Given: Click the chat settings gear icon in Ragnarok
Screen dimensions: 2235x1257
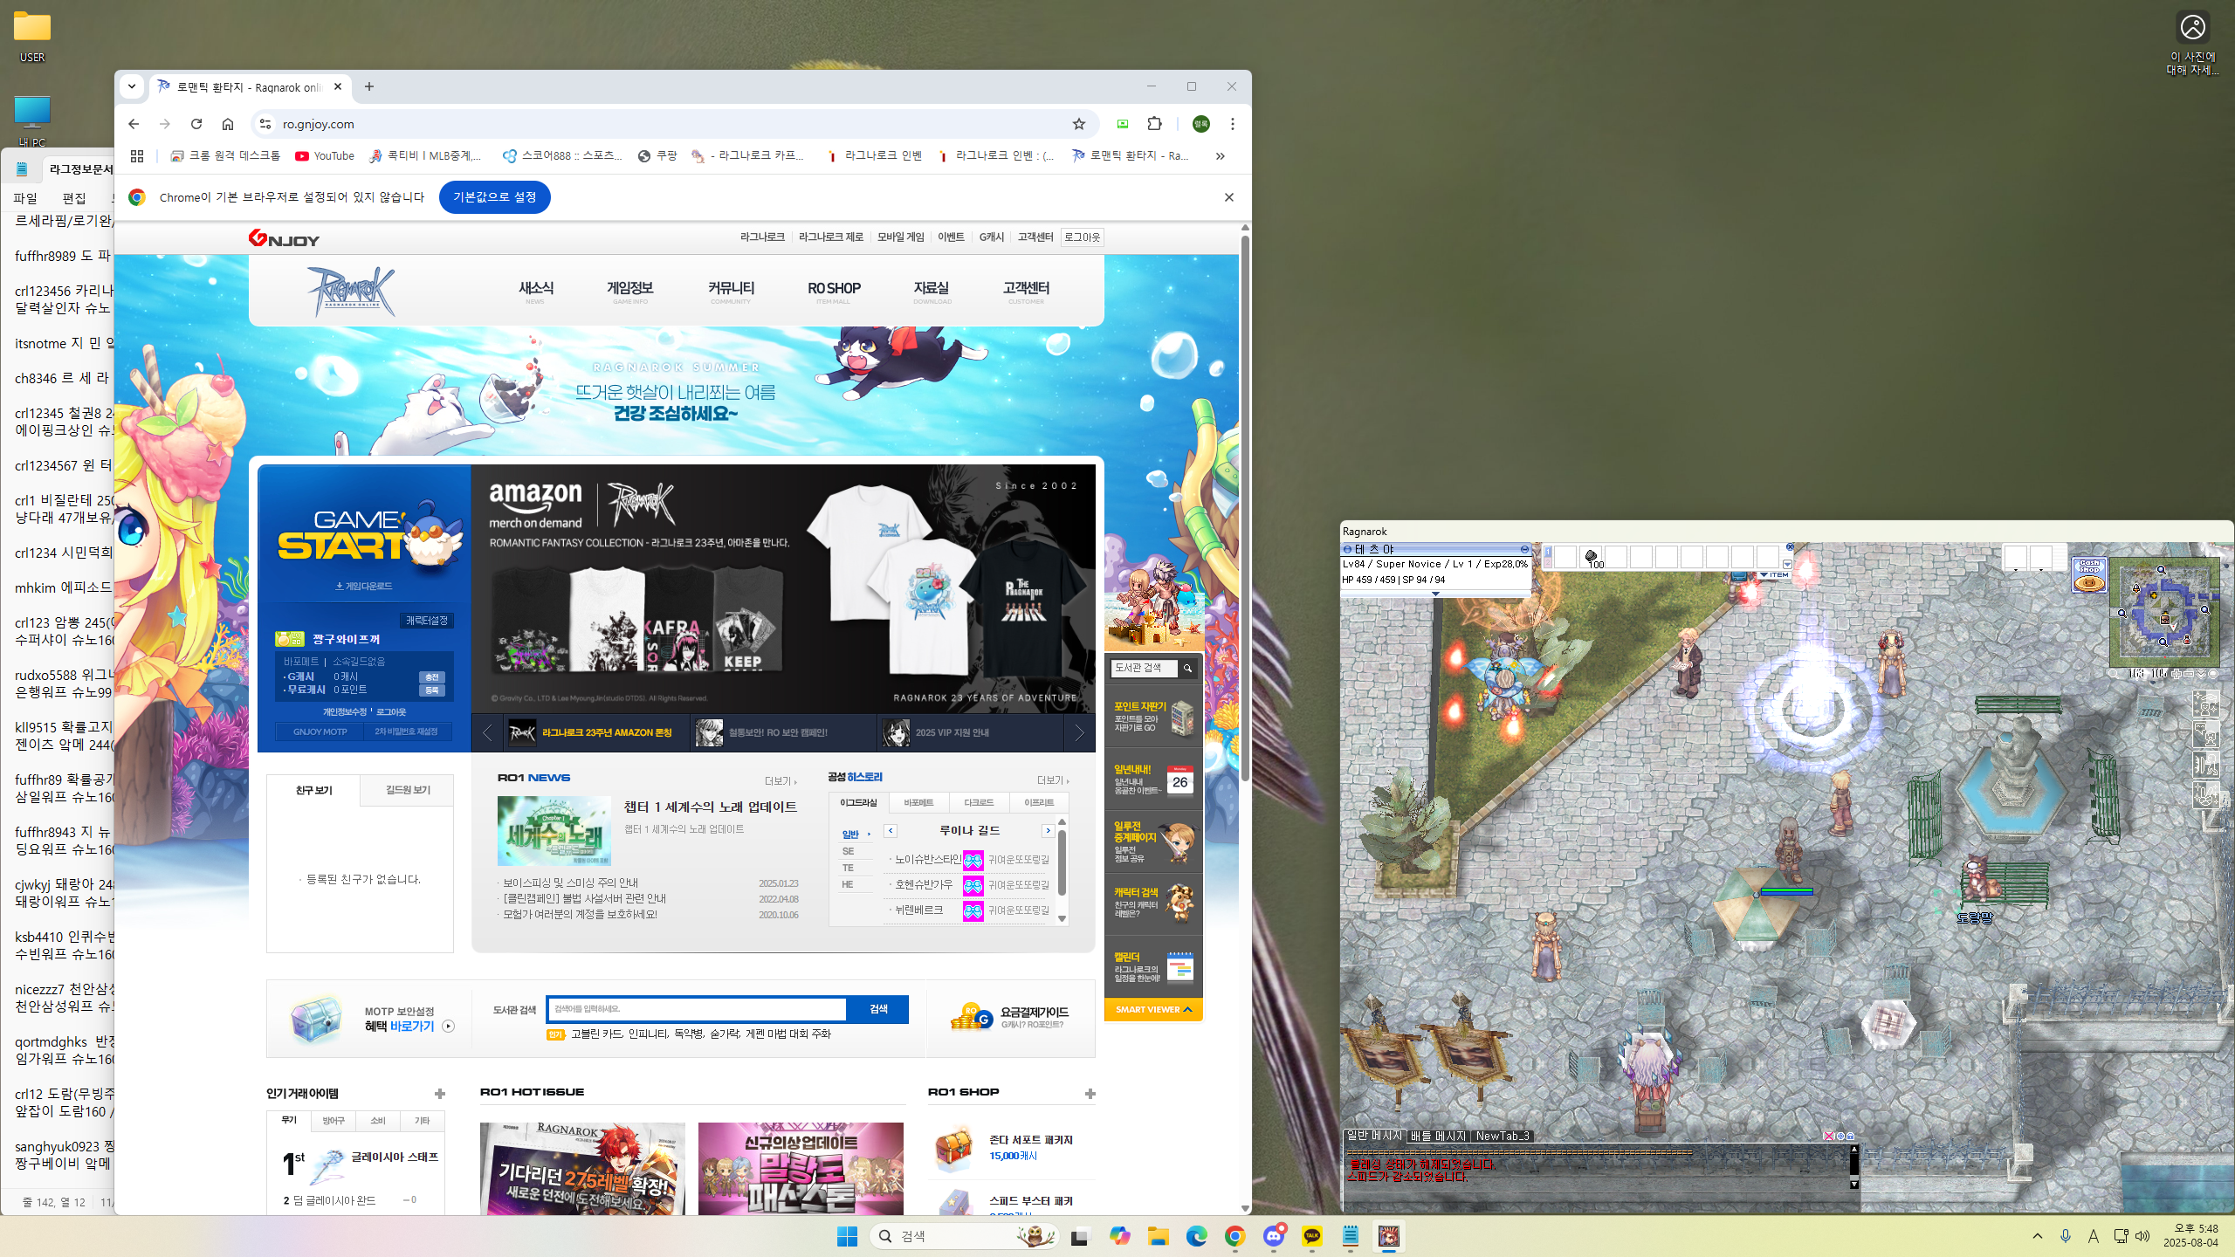Looking at the screenshot, I should tap(1840, 1136).
